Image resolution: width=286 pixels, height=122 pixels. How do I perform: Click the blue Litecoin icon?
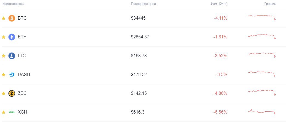coord(12,56)
